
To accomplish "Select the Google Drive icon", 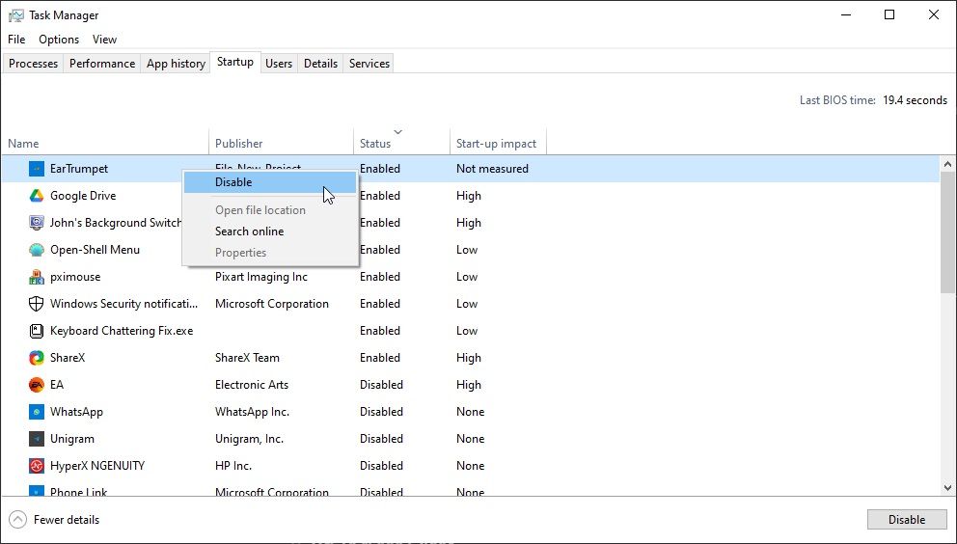I will [37, 196].
